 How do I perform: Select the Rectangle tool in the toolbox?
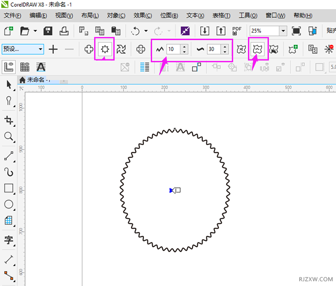9,188
